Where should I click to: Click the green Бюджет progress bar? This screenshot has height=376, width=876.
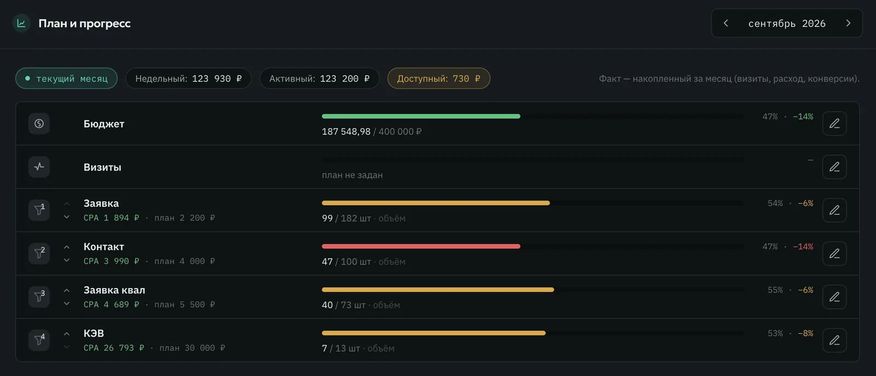[x=421, y=116]
